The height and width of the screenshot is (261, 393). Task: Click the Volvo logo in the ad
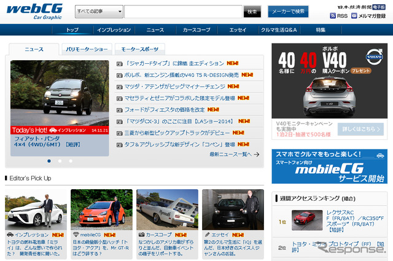point(374,56)
